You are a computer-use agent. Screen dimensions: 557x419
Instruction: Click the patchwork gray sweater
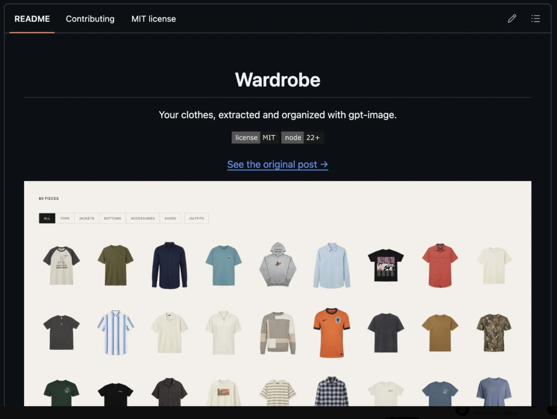click(x=278, y=333)
